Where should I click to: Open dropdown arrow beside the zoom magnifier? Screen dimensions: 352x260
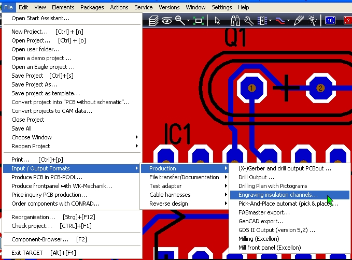coord(188,21)
